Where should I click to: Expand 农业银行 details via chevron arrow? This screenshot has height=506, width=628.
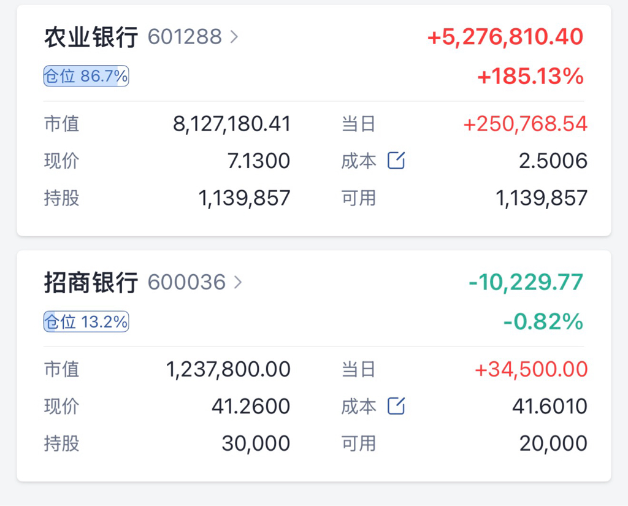pos(234,37)
